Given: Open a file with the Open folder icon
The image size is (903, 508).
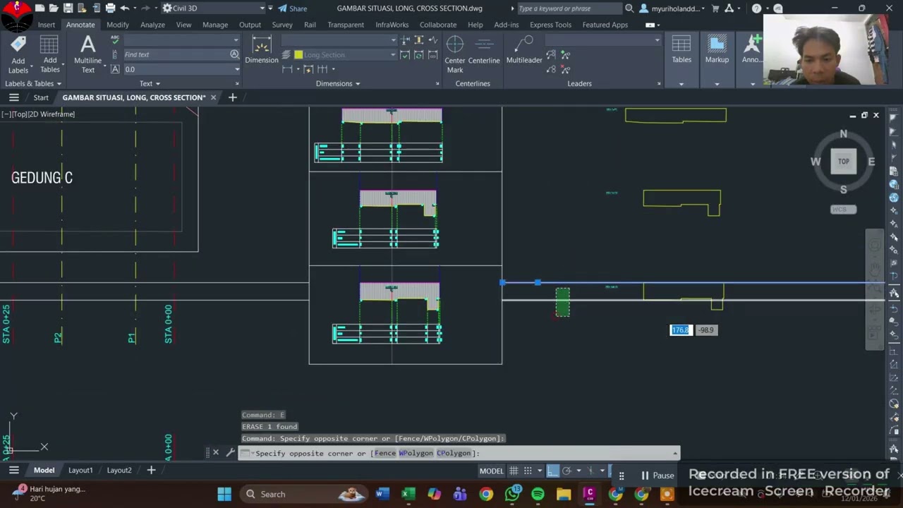Looking at the screenshot, I should (54, 8).
